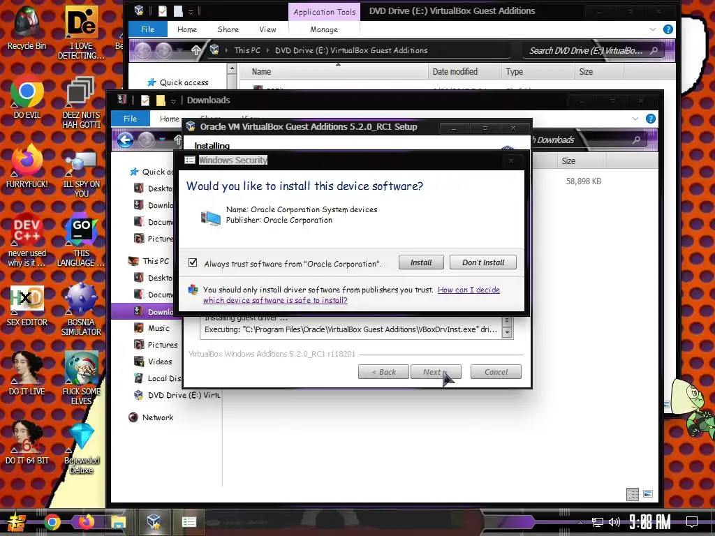Image resolution: width=715 pixels, height=536 pixels.
Task: Open quick access toolbar dropdown in Downloads
Action: tap(173, 100)
